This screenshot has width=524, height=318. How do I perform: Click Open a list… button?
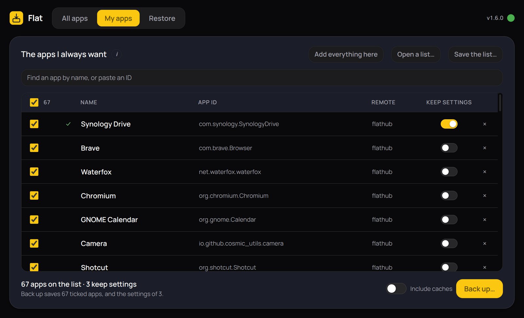point(416,54)
